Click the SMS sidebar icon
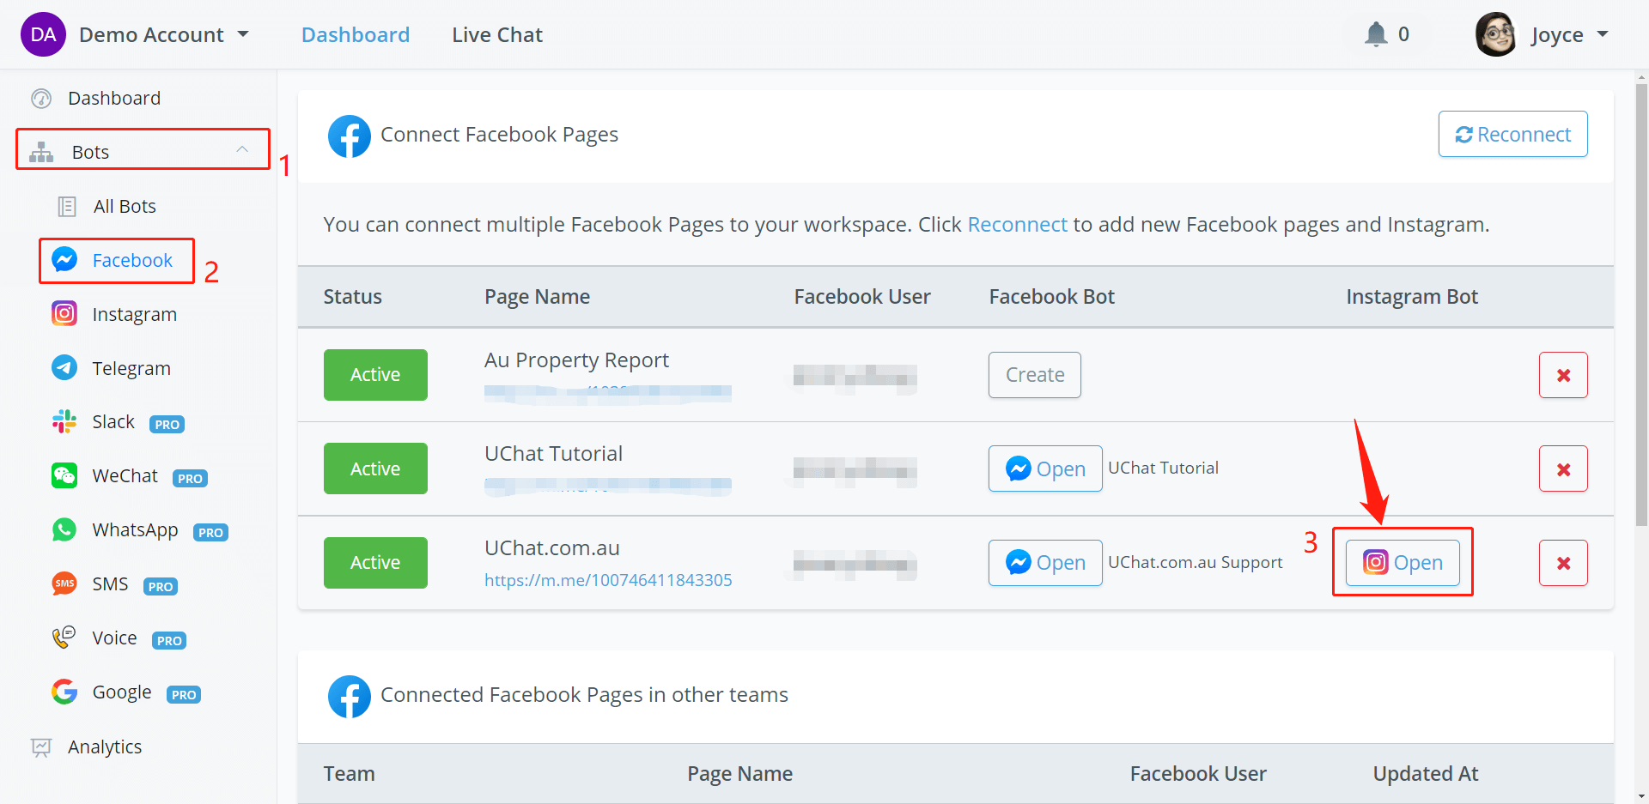Screen dimensions: 1649x804 coord(64,583)
